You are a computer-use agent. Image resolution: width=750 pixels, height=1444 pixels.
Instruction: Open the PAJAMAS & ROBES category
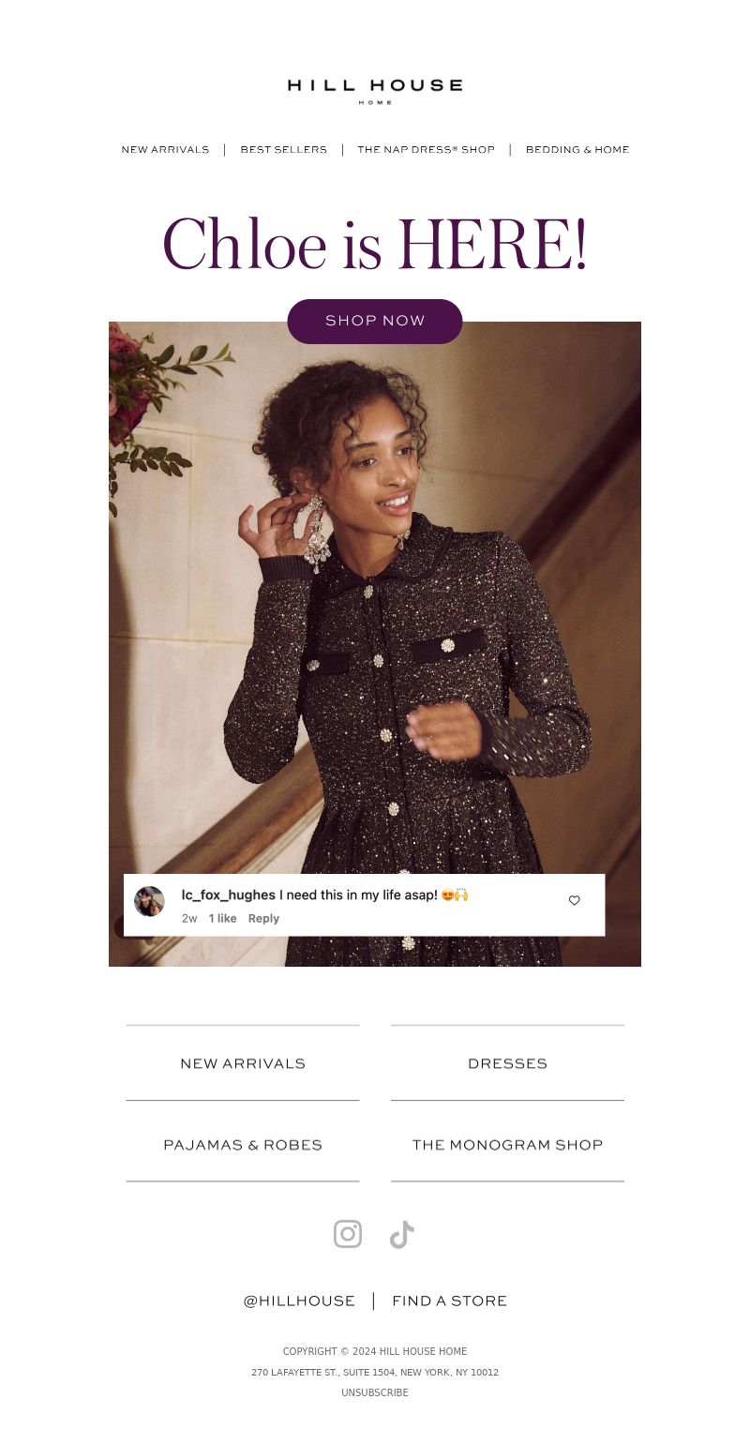click(243, 1145)
